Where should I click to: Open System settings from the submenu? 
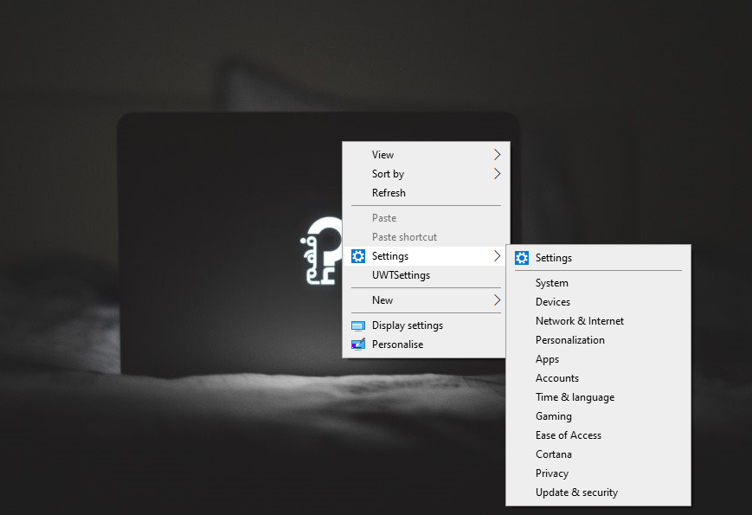click(x=598, y=283)
